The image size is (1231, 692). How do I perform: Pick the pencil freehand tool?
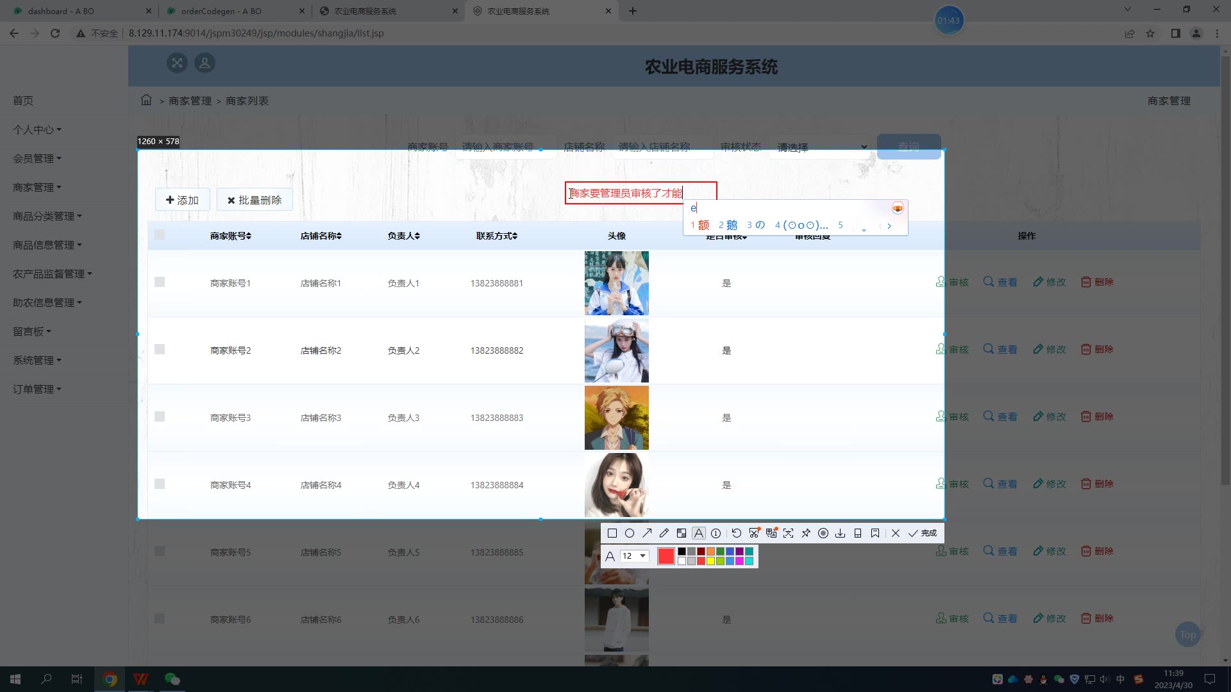coord(664,533)
